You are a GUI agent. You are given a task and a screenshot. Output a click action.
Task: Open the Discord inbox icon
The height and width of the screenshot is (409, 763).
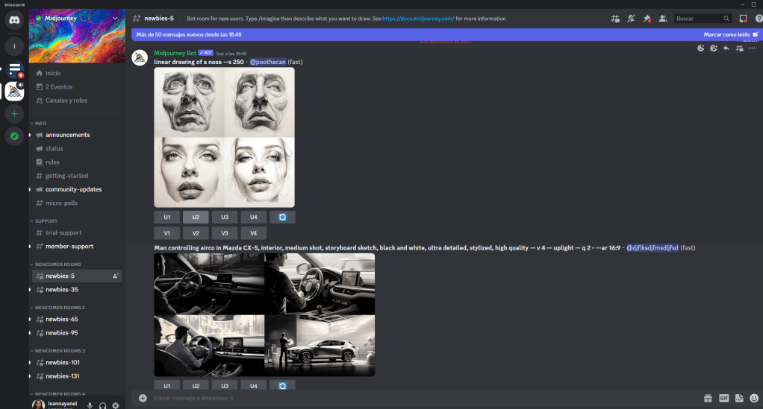tap(743, 19)
